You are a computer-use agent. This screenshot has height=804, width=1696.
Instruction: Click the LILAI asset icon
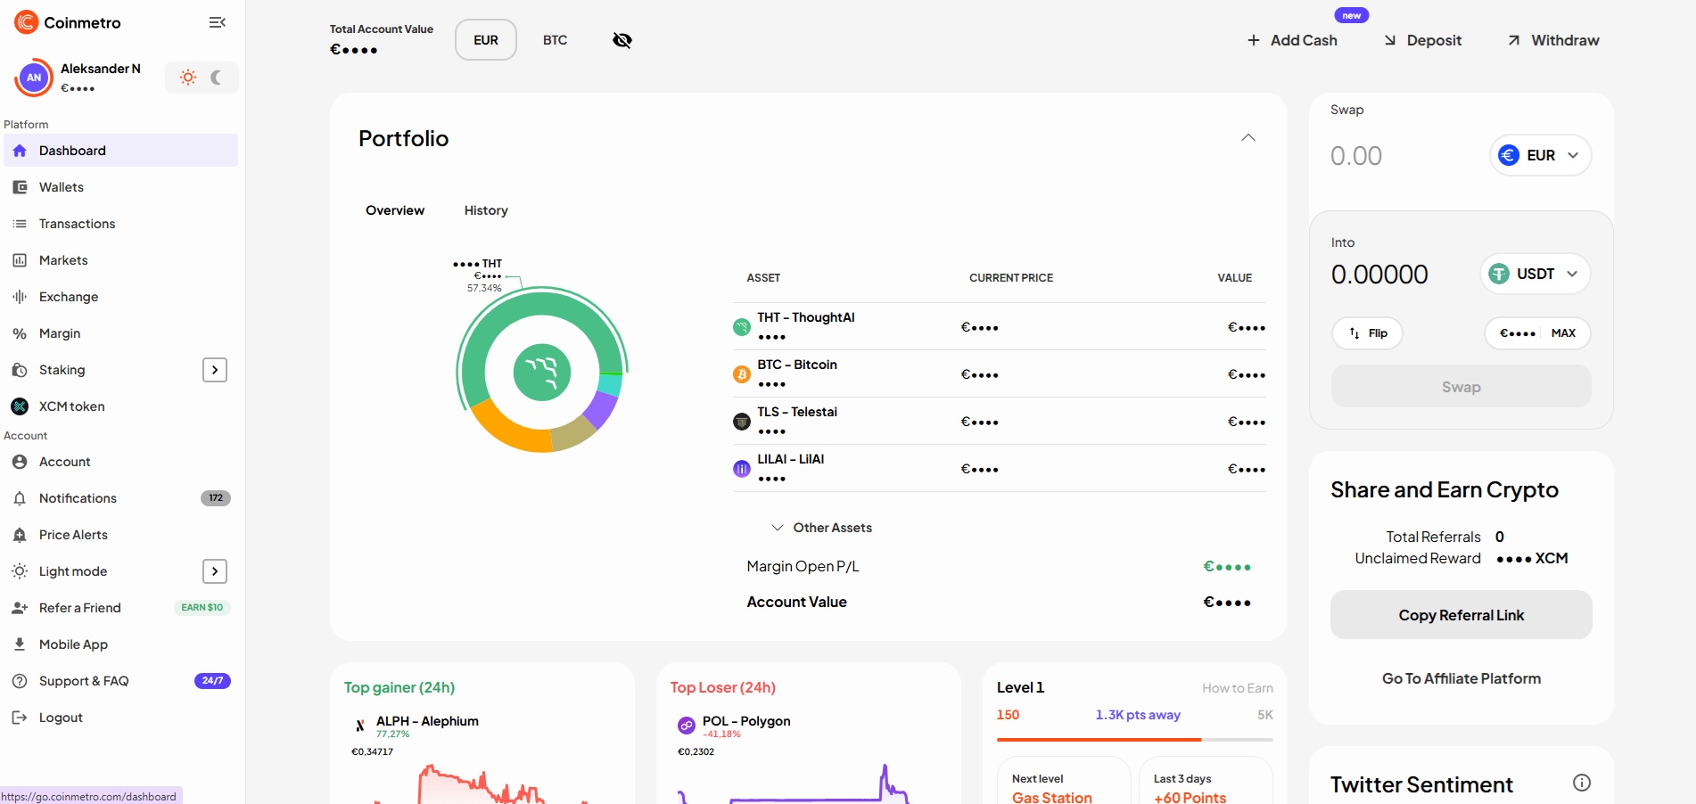click(x=742, y=469)
